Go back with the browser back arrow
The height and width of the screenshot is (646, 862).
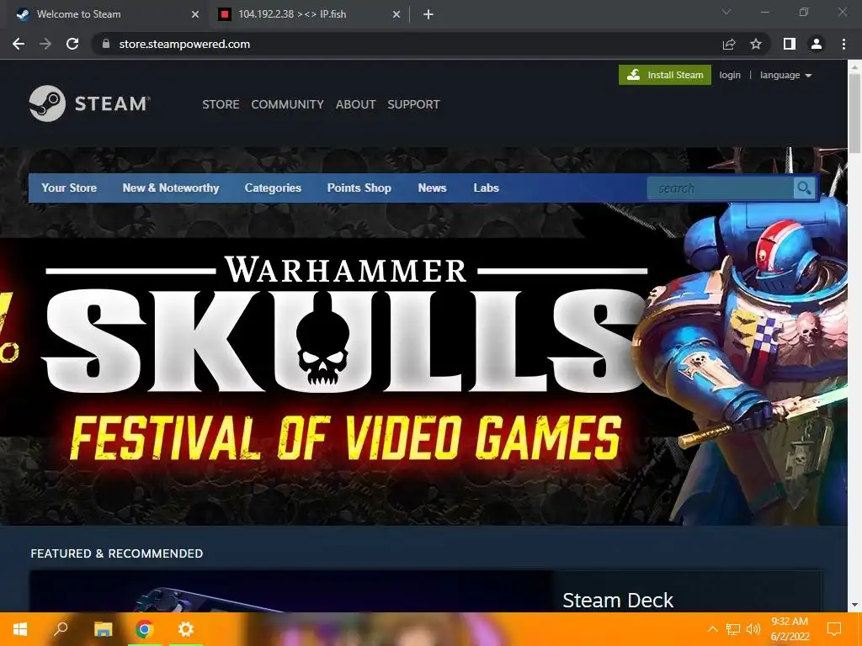point(19,44)
